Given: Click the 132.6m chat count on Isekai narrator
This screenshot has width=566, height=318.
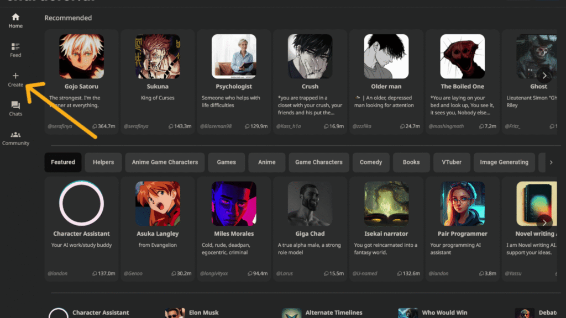Looking at the screenshot, I should (408, 273).
